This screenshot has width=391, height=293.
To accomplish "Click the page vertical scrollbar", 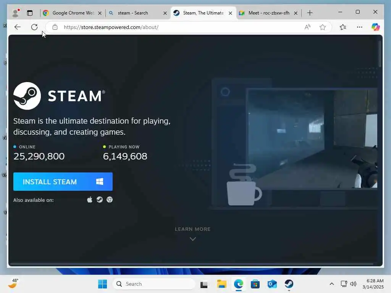I will (380, 53).
